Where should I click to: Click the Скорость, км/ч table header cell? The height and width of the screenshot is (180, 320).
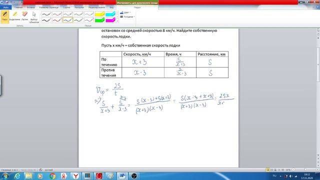coord(143,54)
